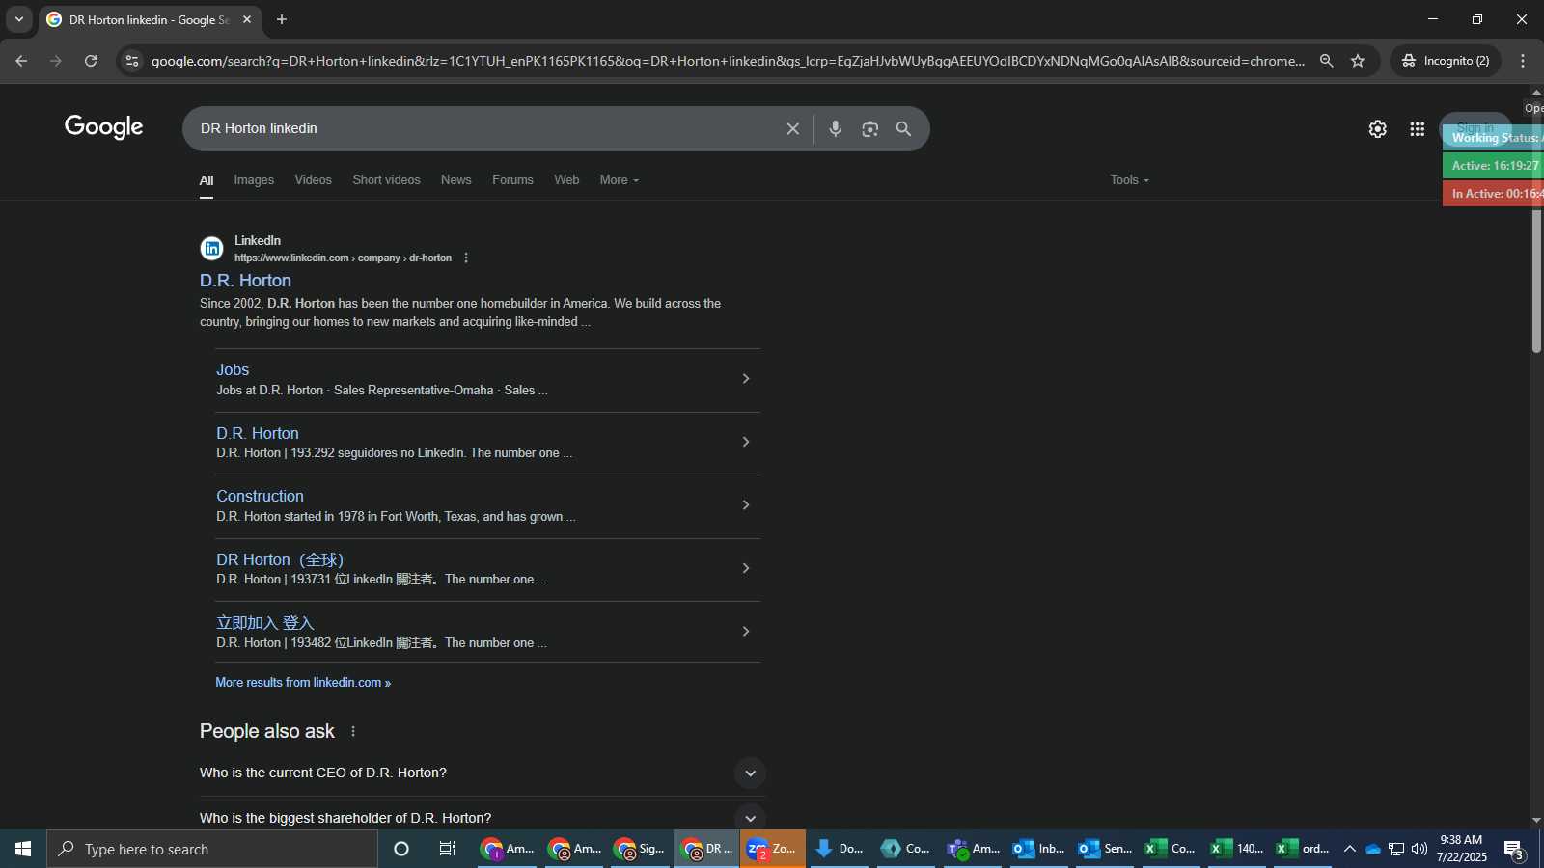The width and height of the screenshot is (1544, 868).
Task: Open D.R. Horton seguidores sitelink
Action: (x=258, y=434)
